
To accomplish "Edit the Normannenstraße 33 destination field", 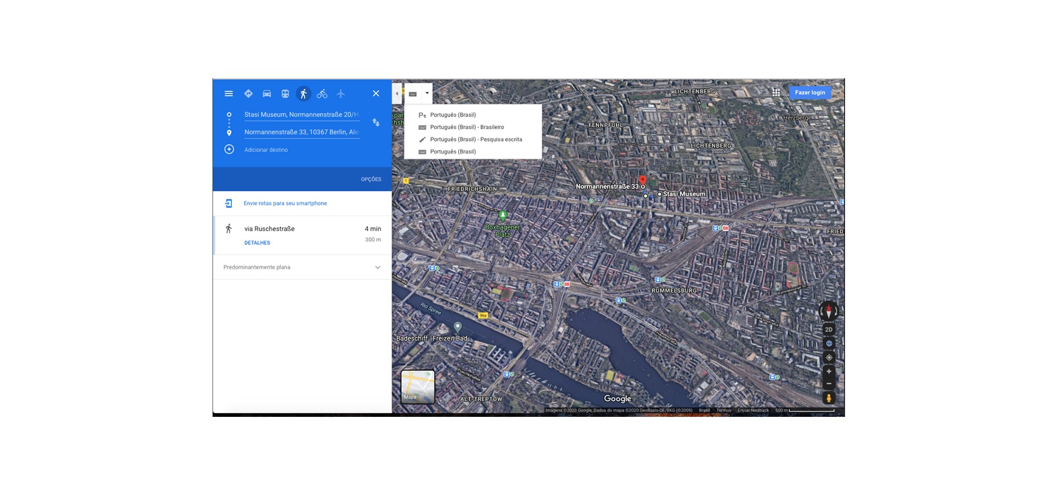I will [302, 132].
